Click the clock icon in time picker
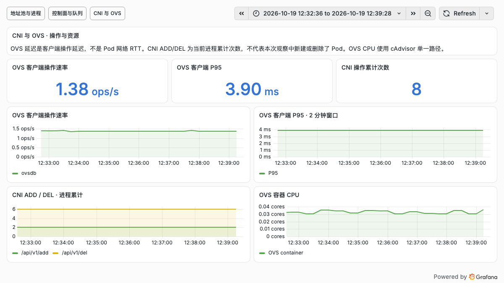 [x=257, y=13]
